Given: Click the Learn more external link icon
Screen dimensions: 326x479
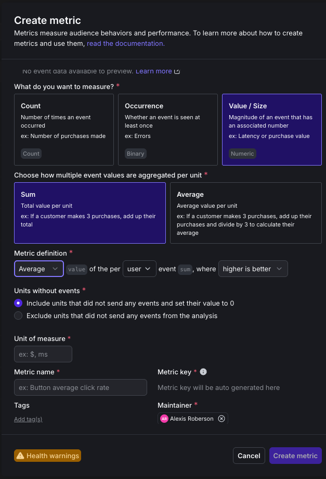Looking at the screenshot, I should (177, 71).
